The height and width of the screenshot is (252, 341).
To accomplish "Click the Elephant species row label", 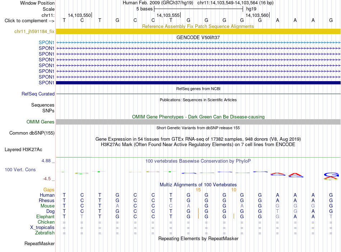I will pos(45,216).
